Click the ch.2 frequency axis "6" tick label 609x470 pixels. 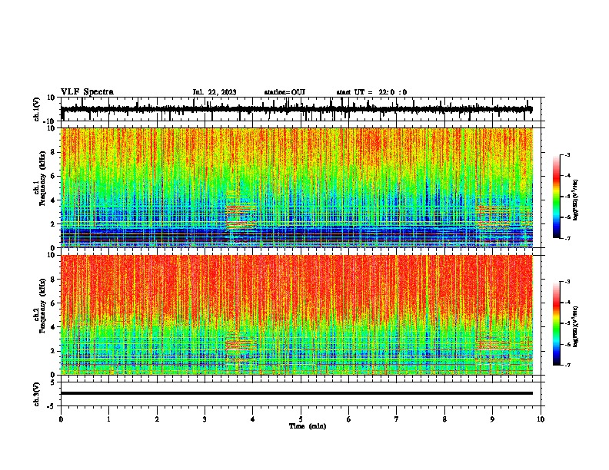[54, 303]
